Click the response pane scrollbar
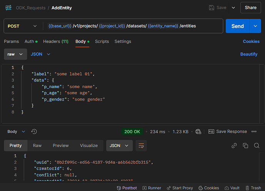 click(x=262, y=167)
